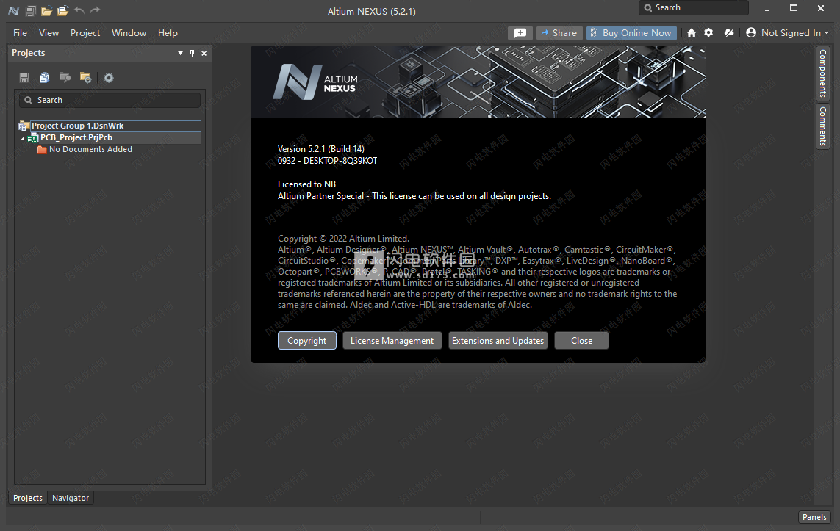This screenshot has width=840, height=531.
Task: Click the Projects panel Search field
Action: tap(110, 100)
